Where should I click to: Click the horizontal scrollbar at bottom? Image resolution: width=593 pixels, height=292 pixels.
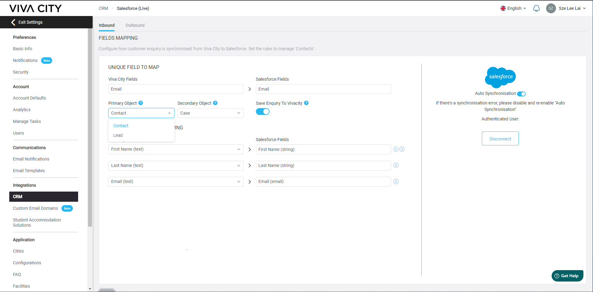point(107,290)
